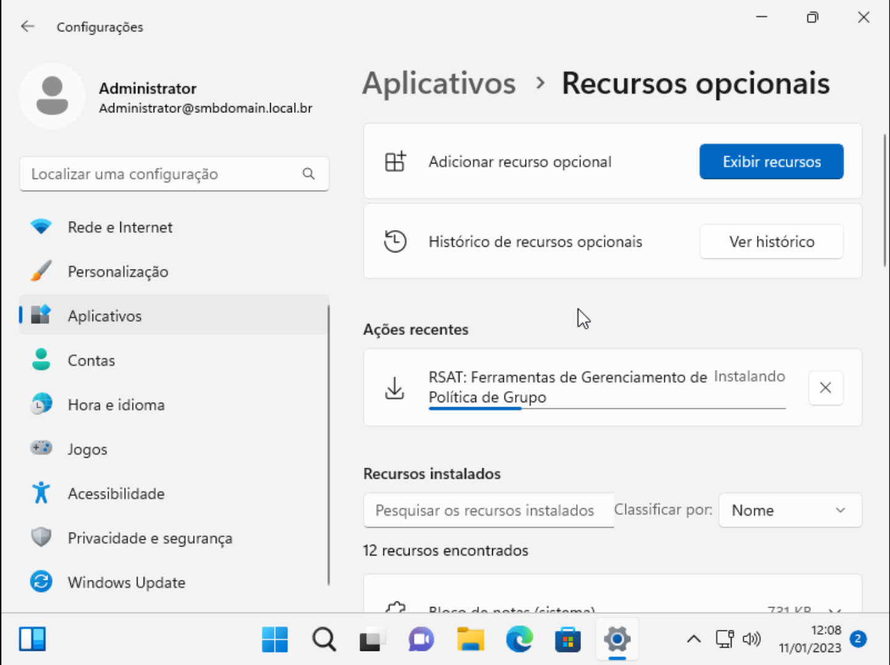Click the Windows Update sync icon
The height and width of the screenshot is (665, 890).
point(41,582)
